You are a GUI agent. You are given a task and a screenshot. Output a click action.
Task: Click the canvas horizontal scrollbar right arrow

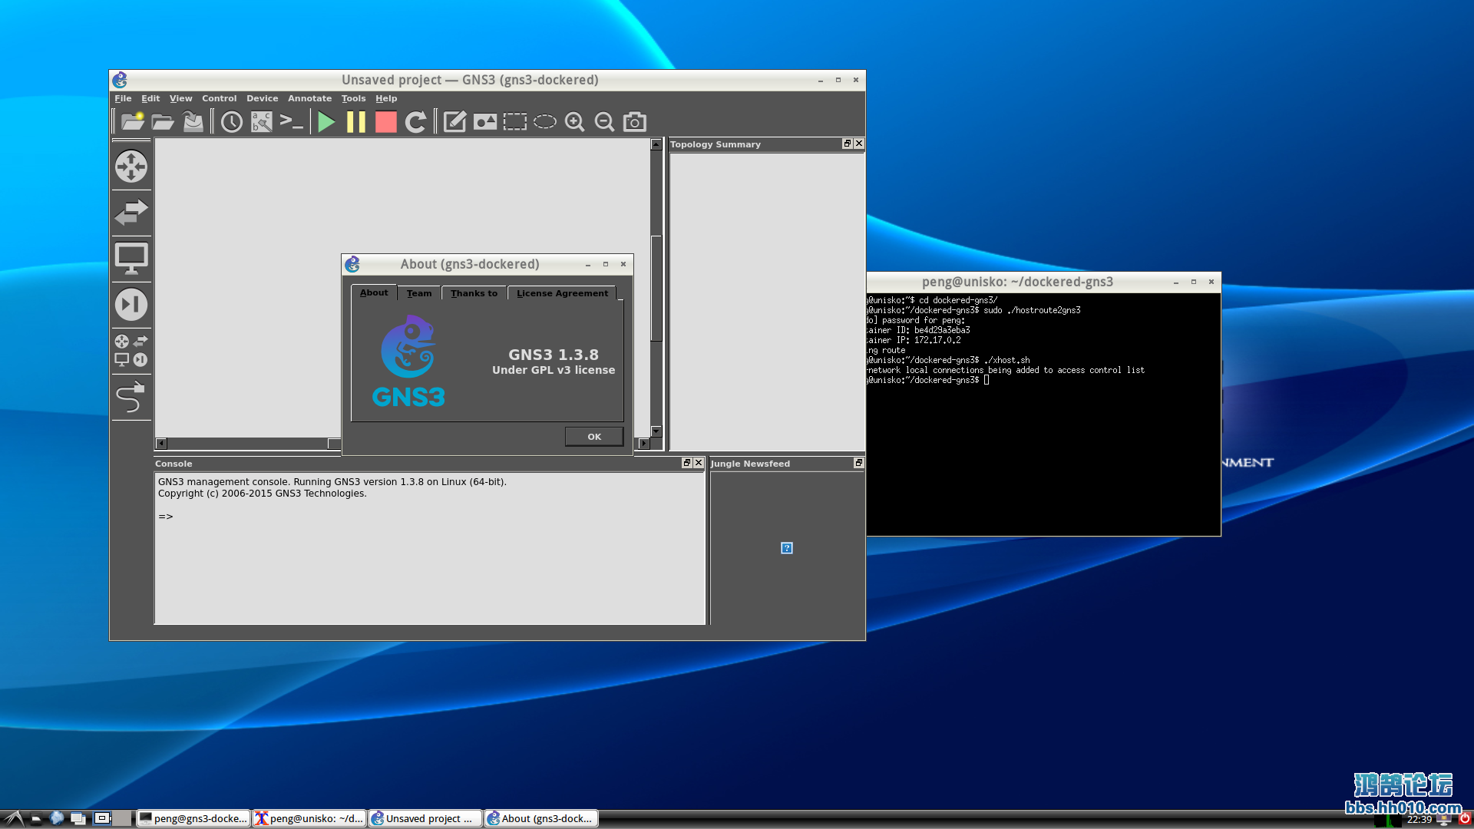pyautogui.click(x=644, y=443)
